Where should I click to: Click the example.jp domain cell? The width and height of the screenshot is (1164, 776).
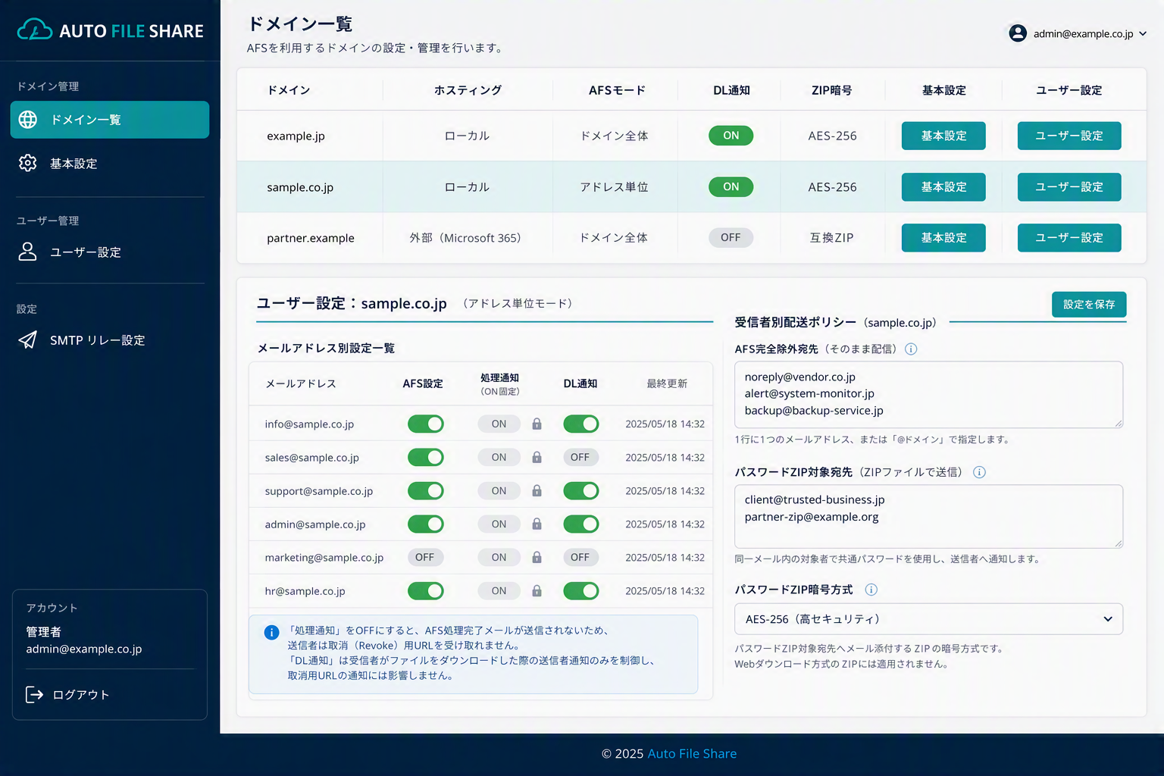pyautogui.click(x=296, y=136)
